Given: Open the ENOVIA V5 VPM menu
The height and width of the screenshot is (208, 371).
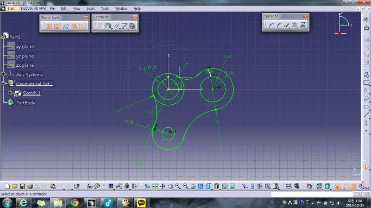Looking at the screenshot, I should 33,9.
